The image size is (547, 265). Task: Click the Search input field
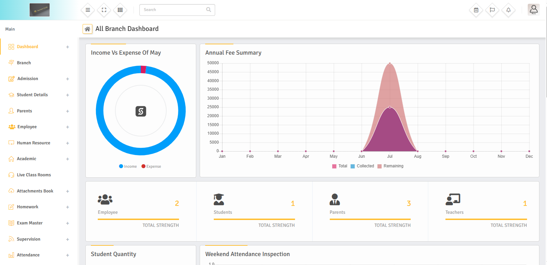174,10
